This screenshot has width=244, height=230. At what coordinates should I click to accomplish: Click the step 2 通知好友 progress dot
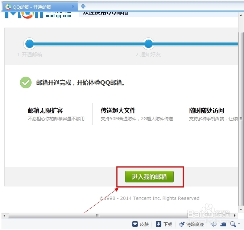point(148,44)
